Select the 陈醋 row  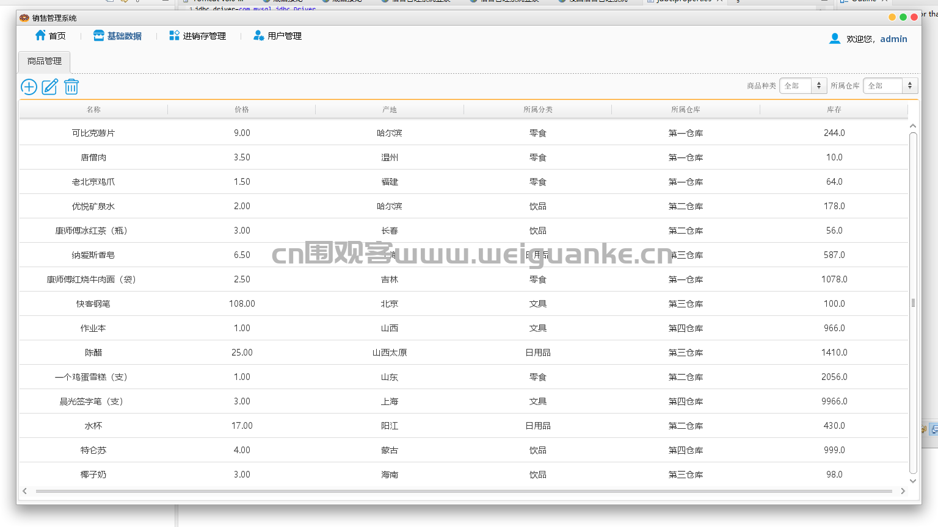coord(464,353)
